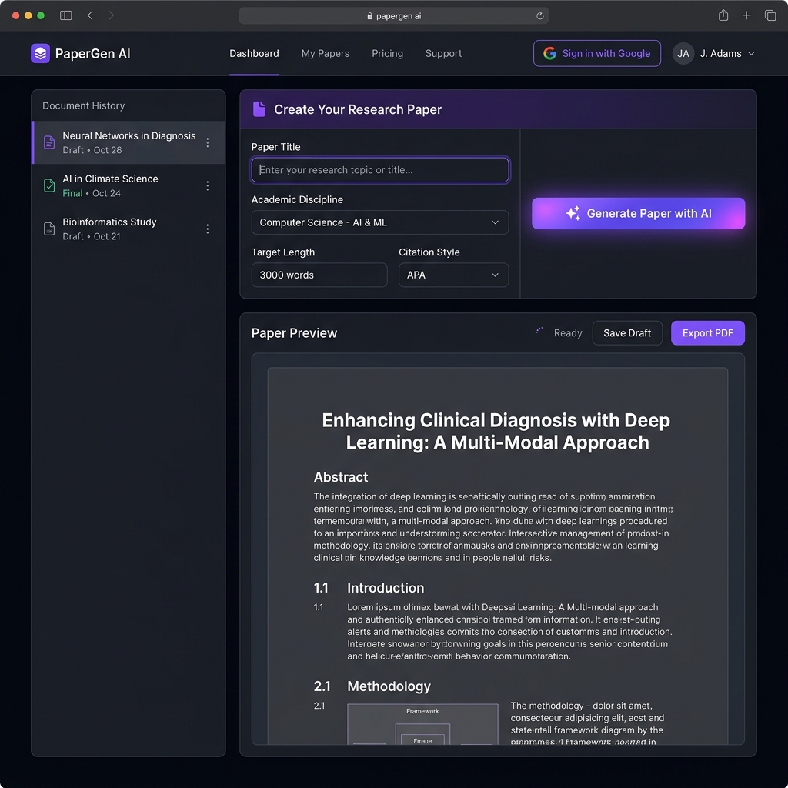The width and height of the screenshot is (788, 788).
Task: Click the Final status label
Action: [x=72, y=193]
